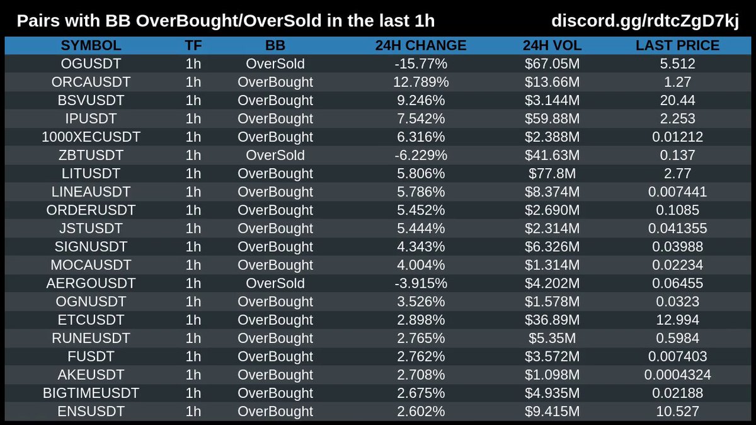Viewport: 756px width, 425px height.
Task: Click the BB column header
Action: pyautogui.click(x=275, y=46)
